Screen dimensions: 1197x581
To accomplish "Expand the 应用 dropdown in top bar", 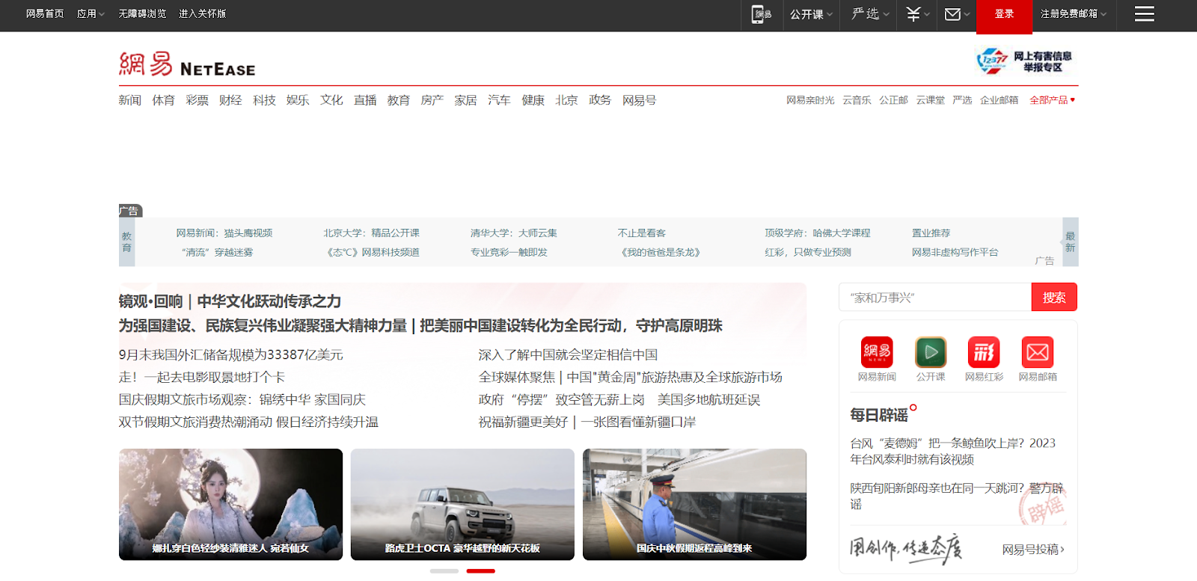I will click(91, 14).
